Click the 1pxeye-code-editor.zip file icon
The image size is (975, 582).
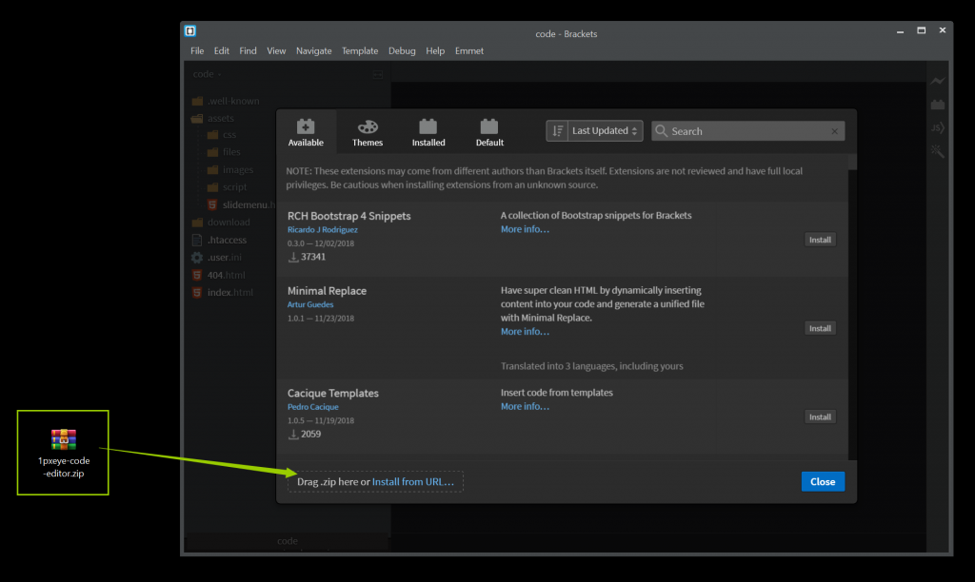64,440
